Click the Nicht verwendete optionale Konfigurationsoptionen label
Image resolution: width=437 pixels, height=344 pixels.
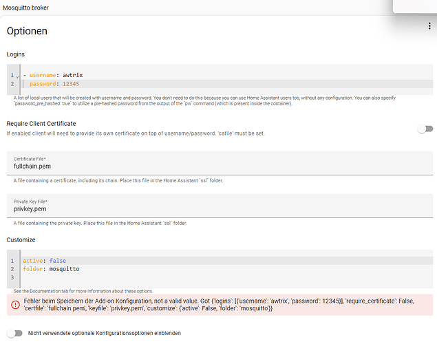[104, 333]
